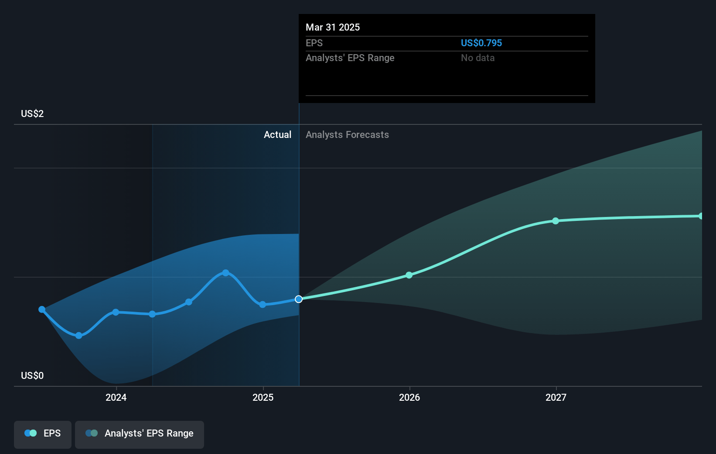Select the 2027 forecast EPS data point
Screen dimensions: 716x454
(556, 221)
